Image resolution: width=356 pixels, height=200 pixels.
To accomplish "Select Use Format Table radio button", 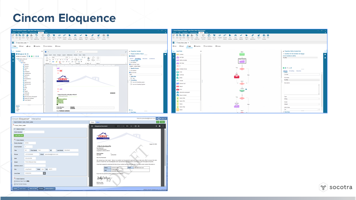I will pyautogui.click(x=130, y=64).
